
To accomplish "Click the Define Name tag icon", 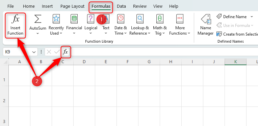I will tap(219, 16).
